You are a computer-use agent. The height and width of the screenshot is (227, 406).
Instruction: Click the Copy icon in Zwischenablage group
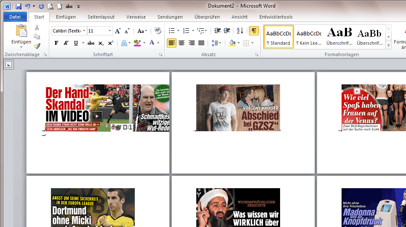(37, 37)
